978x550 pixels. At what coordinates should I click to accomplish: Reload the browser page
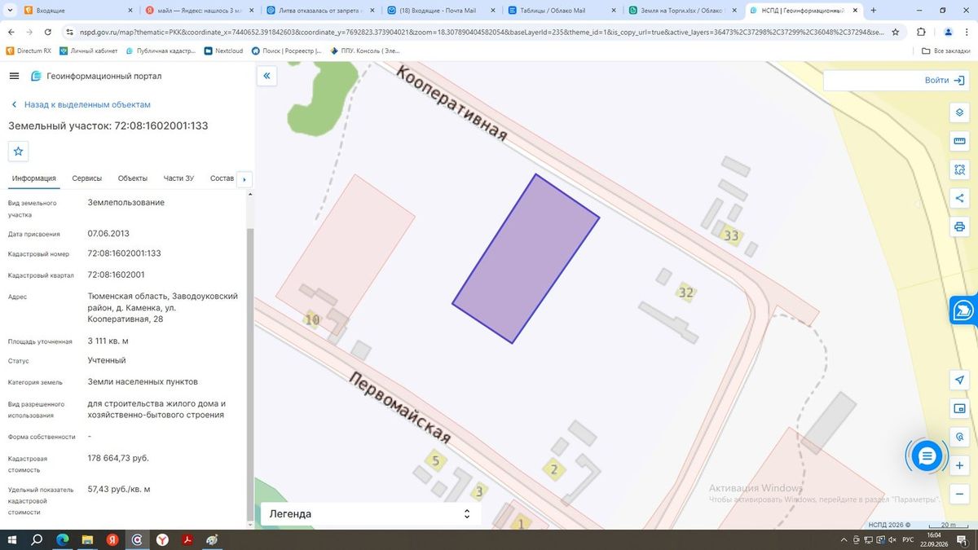(48, 32)
